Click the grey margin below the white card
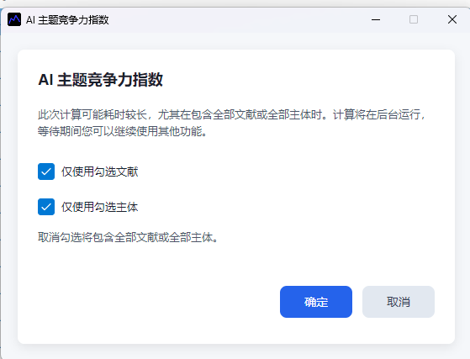Screen dimensions: 470x359 coord(236,351)
